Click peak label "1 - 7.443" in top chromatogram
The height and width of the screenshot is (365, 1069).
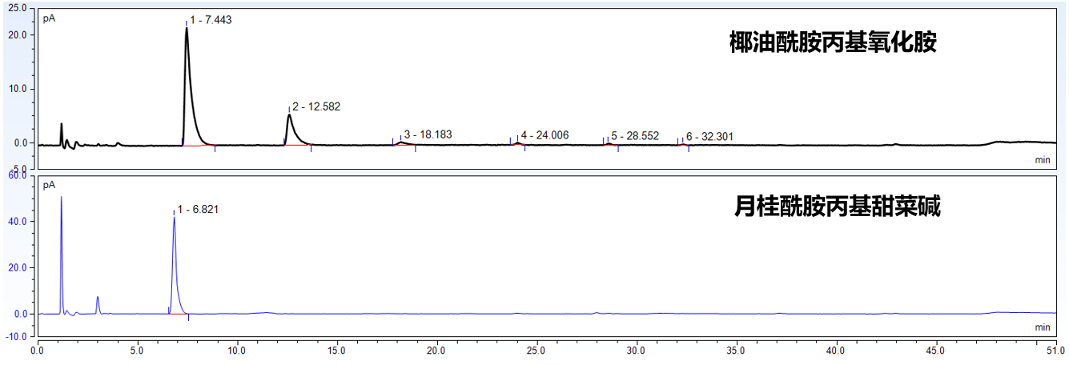[211, 20]
